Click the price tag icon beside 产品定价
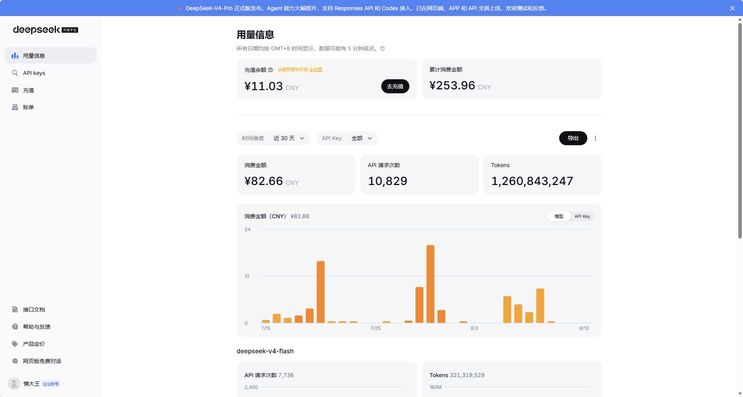This screenshot has width=743, height=397. tap(15, 344)
